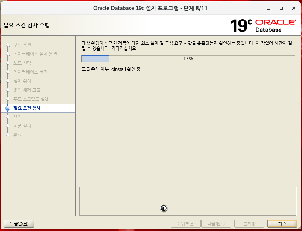Select the 완료 step
This screenshot has height=231, width=302.
click(18, 135)
